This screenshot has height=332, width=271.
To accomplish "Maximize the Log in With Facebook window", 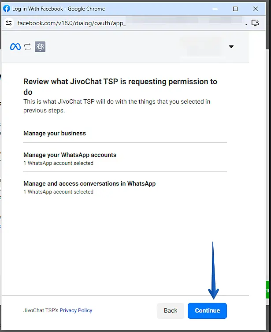I will coord(235,9).
